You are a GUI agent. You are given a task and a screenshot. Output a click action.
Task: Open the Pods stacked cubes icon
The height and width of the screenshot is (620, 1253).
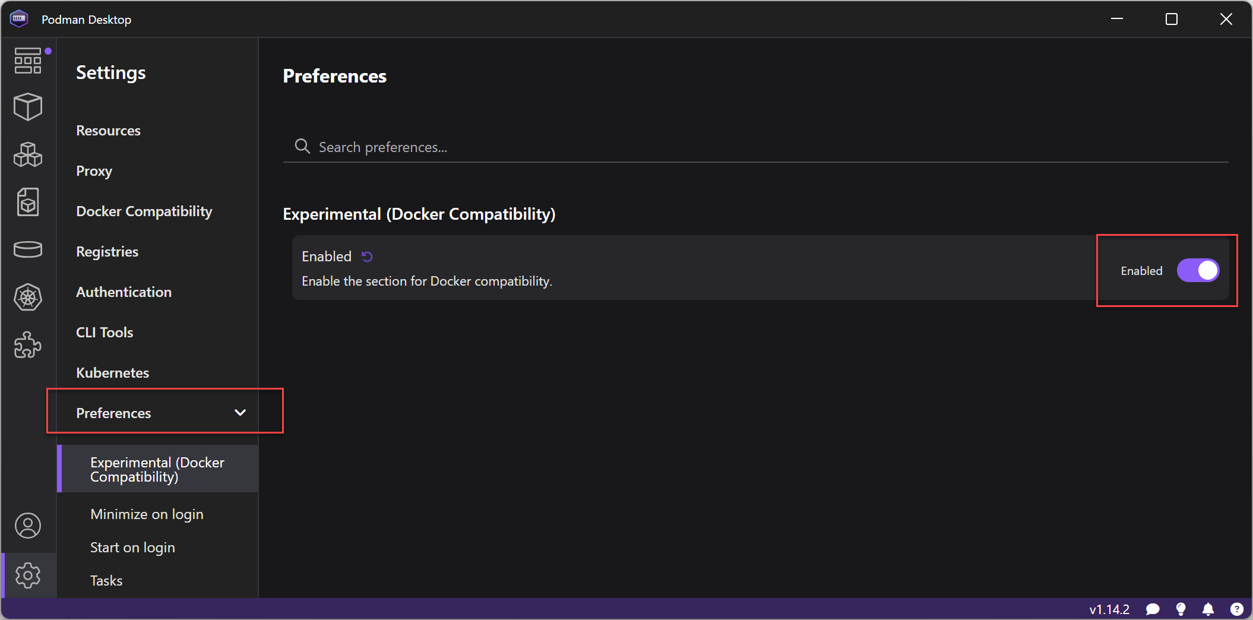(28, 154)
